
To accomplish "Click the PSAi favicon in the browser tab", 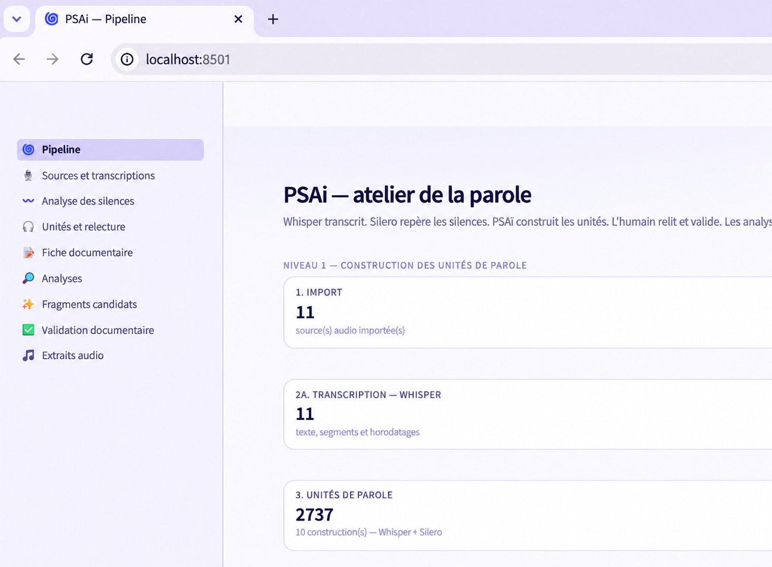I will pyautogui.click(x=52, y=19).
